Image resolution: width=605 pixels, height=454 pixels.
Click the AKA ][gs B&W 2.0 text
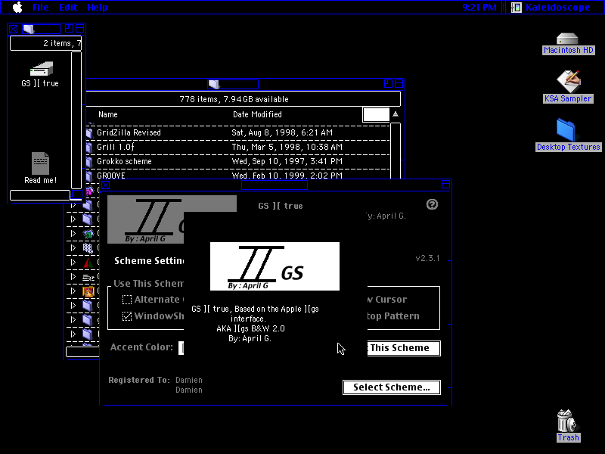click(x=250, y=328)
